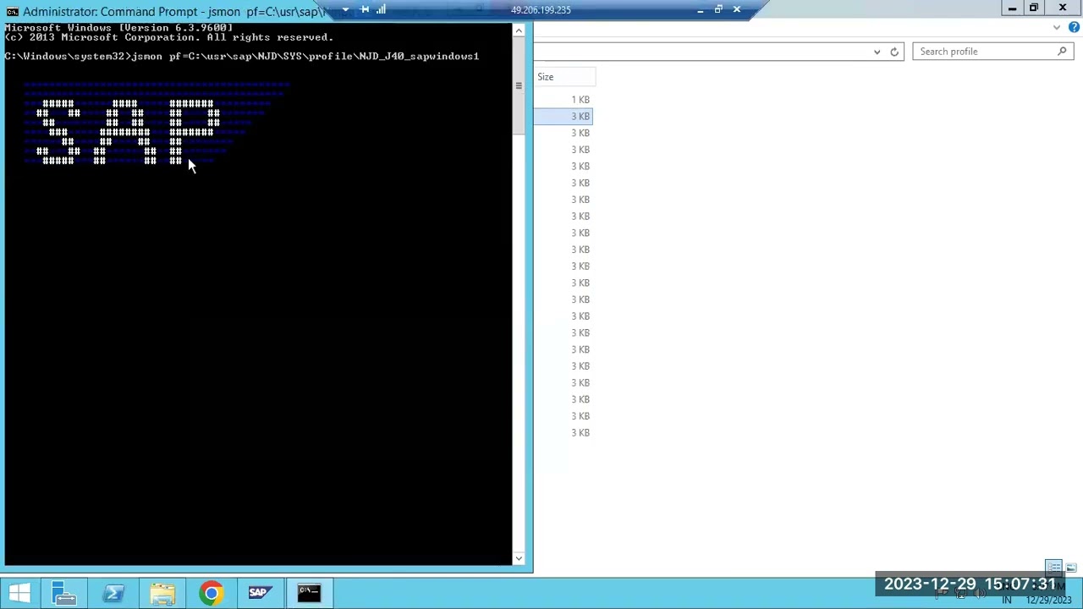This screenshot has height=609, width=1083.
Task: Click the Command Prompt vertical scrollbar thumb
Action: click(519, 85)
